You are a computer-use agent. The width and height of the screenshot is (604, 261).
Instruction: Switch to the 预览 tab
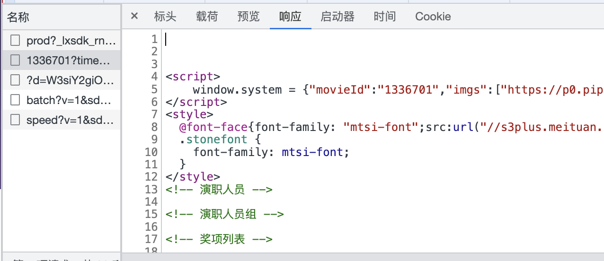[x=249, y=17]
